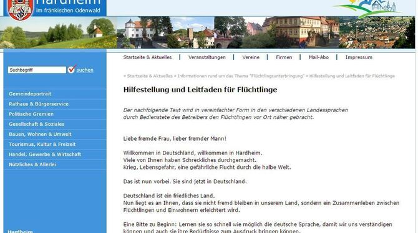Click the breadcrumb 'Startseite & Aktuelles'
Screen dimensions: 418x233
pyautogui.click(x=150, y=76)
